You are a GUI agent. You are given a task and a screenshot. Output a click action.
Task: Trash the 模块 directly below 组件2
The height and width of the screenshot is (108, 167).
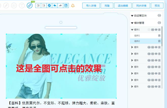(159, 47)
